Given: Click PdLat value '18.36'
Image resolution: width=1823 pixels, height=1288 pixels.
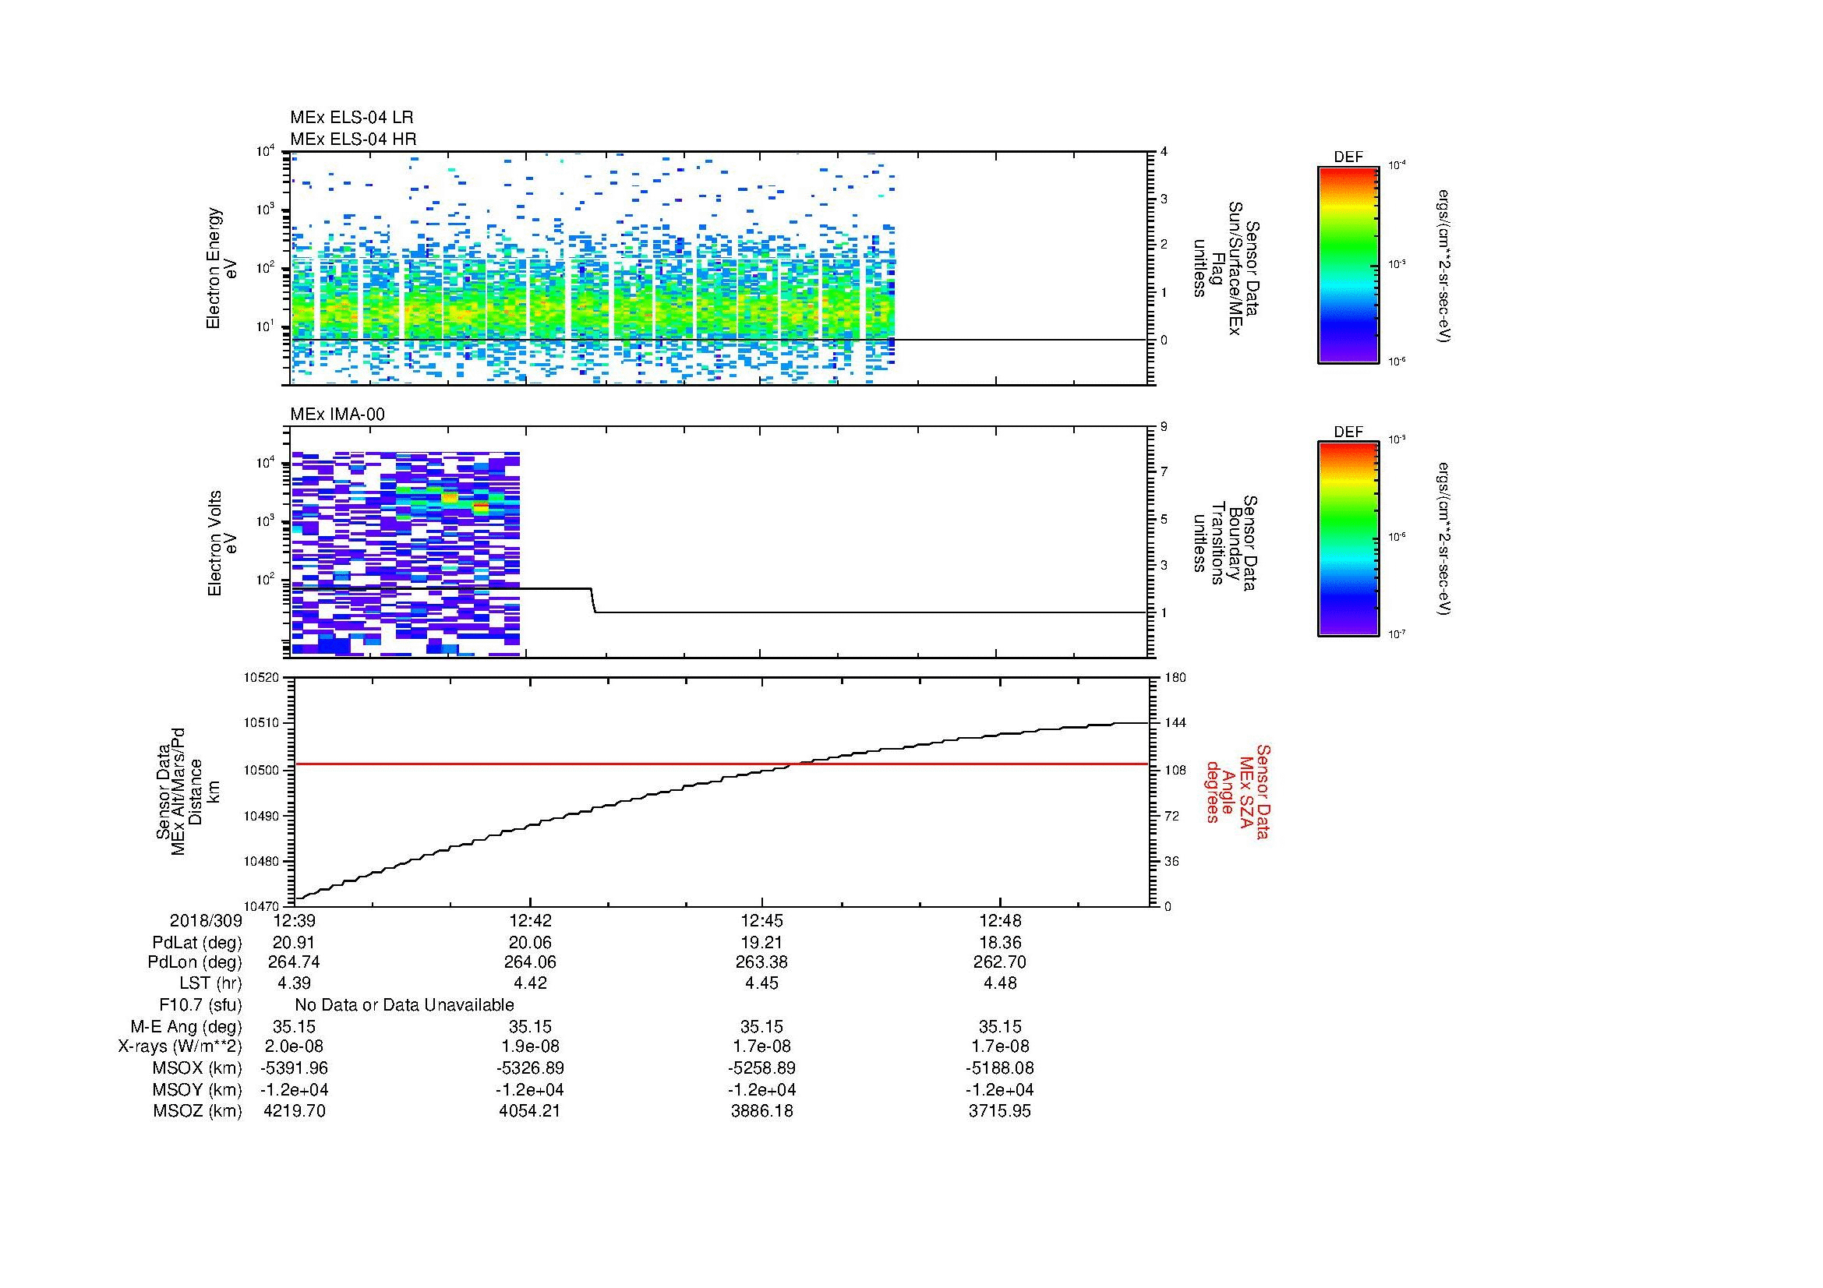Looking at the screenshot, I should (x=1001, y=943).
